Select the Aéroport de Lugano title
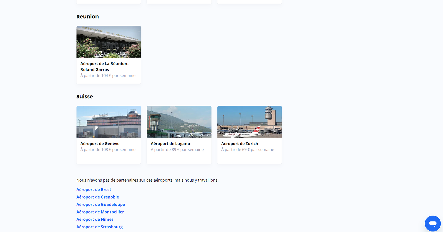Viewport: 443px width, 232px height. (170, 144)
